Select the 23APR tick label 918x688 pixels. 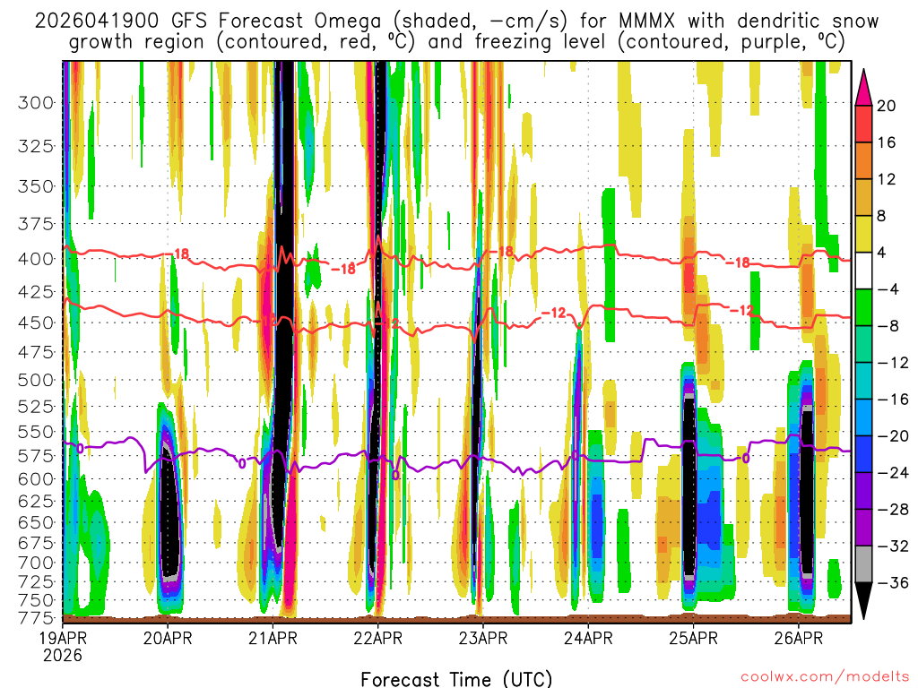click(x=483, y=639)
